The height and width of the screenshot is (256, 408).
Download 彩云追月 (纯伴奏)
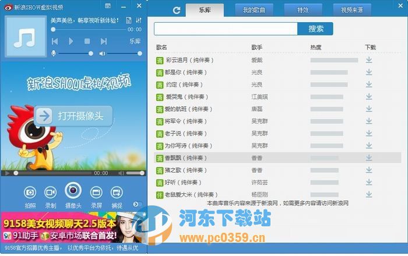[369, 60]
